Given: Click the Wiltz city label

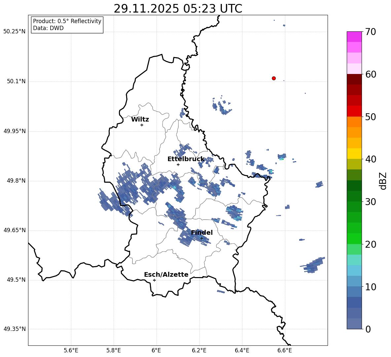Looking at the screenshot, I should [140, 120].
